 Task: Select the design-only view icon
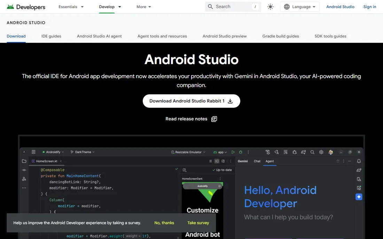pyautogui.click(x=223, y=161)
